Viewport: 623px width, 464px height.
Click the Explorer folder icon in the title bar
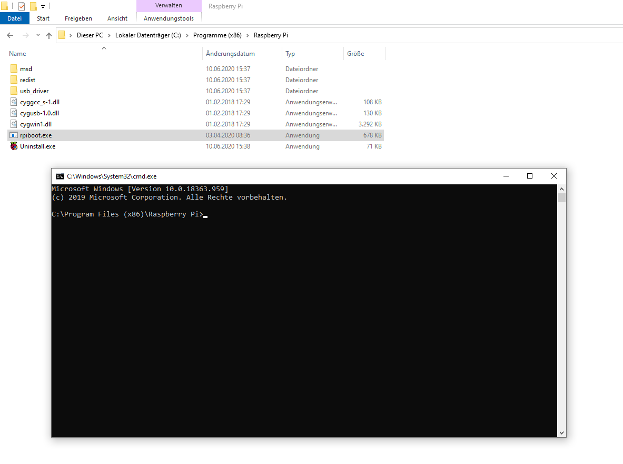tap(4, 6)
